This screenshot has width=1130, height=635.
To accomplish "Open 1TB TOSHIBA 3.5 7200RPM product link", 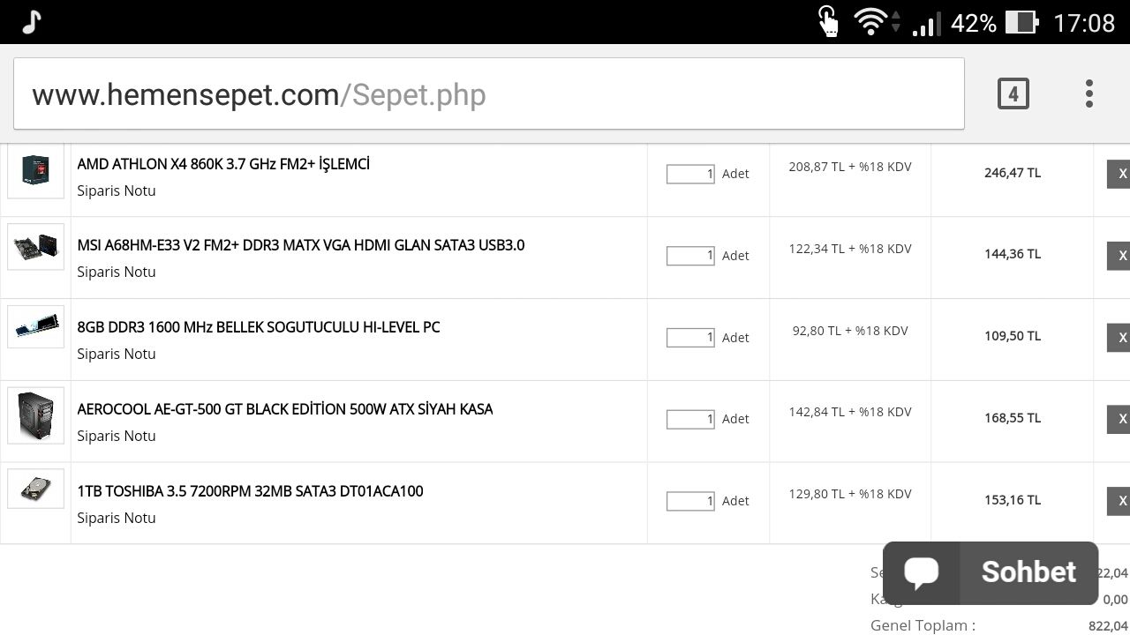I will [250, 491].
